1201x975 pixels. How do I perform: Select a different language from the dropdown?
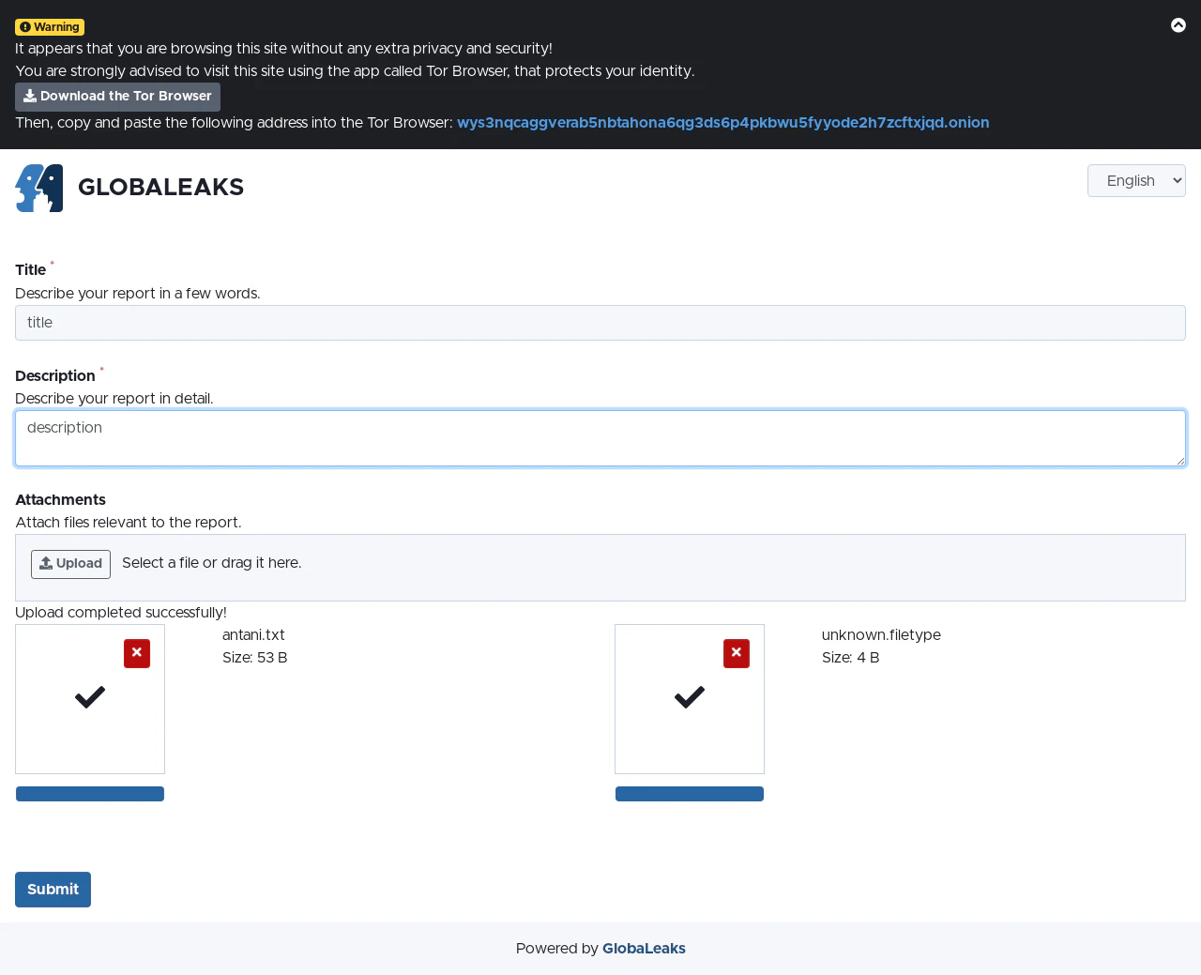coord(1135,180)
